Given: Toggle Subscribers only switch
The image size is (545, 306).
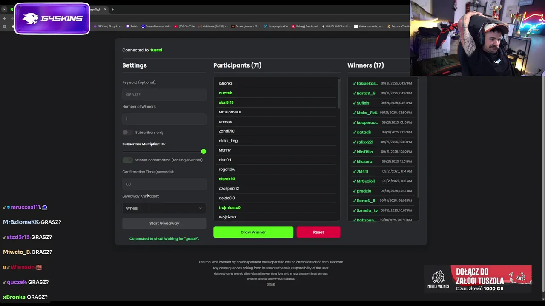Looking at the screenshot, I should (127, 133).
